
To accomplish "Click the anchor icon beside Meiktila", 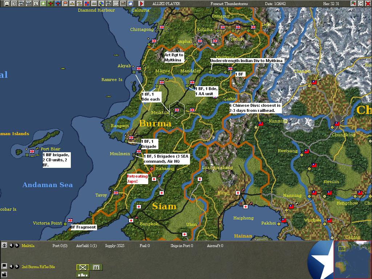I will (x=4, y=245).
